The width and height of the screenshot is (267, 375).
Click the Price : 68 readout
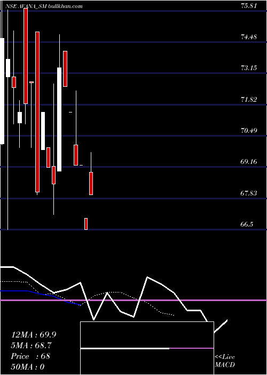[x=30, y=356]
